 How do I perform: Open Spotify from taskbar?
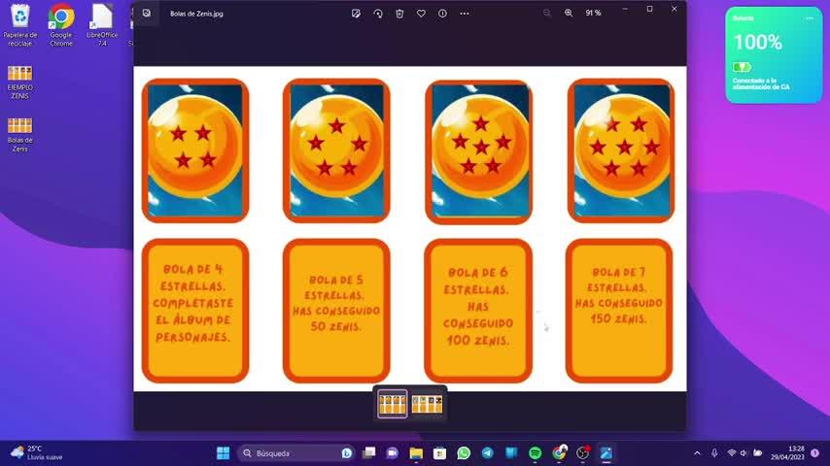(536, 453)
